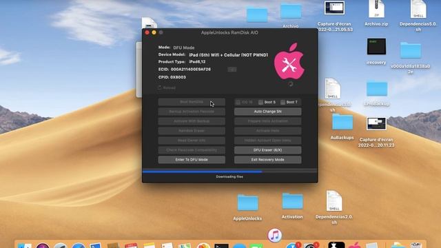
Task: Click the 'CPID: 0X8003' text
Action: (172, 77)
